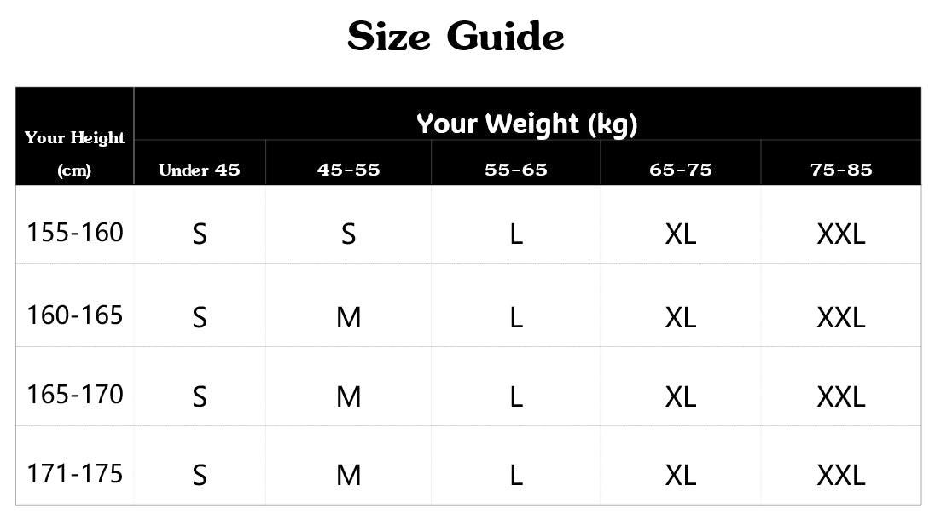Click the 155-160 height row label

click(x=75, y=232)
